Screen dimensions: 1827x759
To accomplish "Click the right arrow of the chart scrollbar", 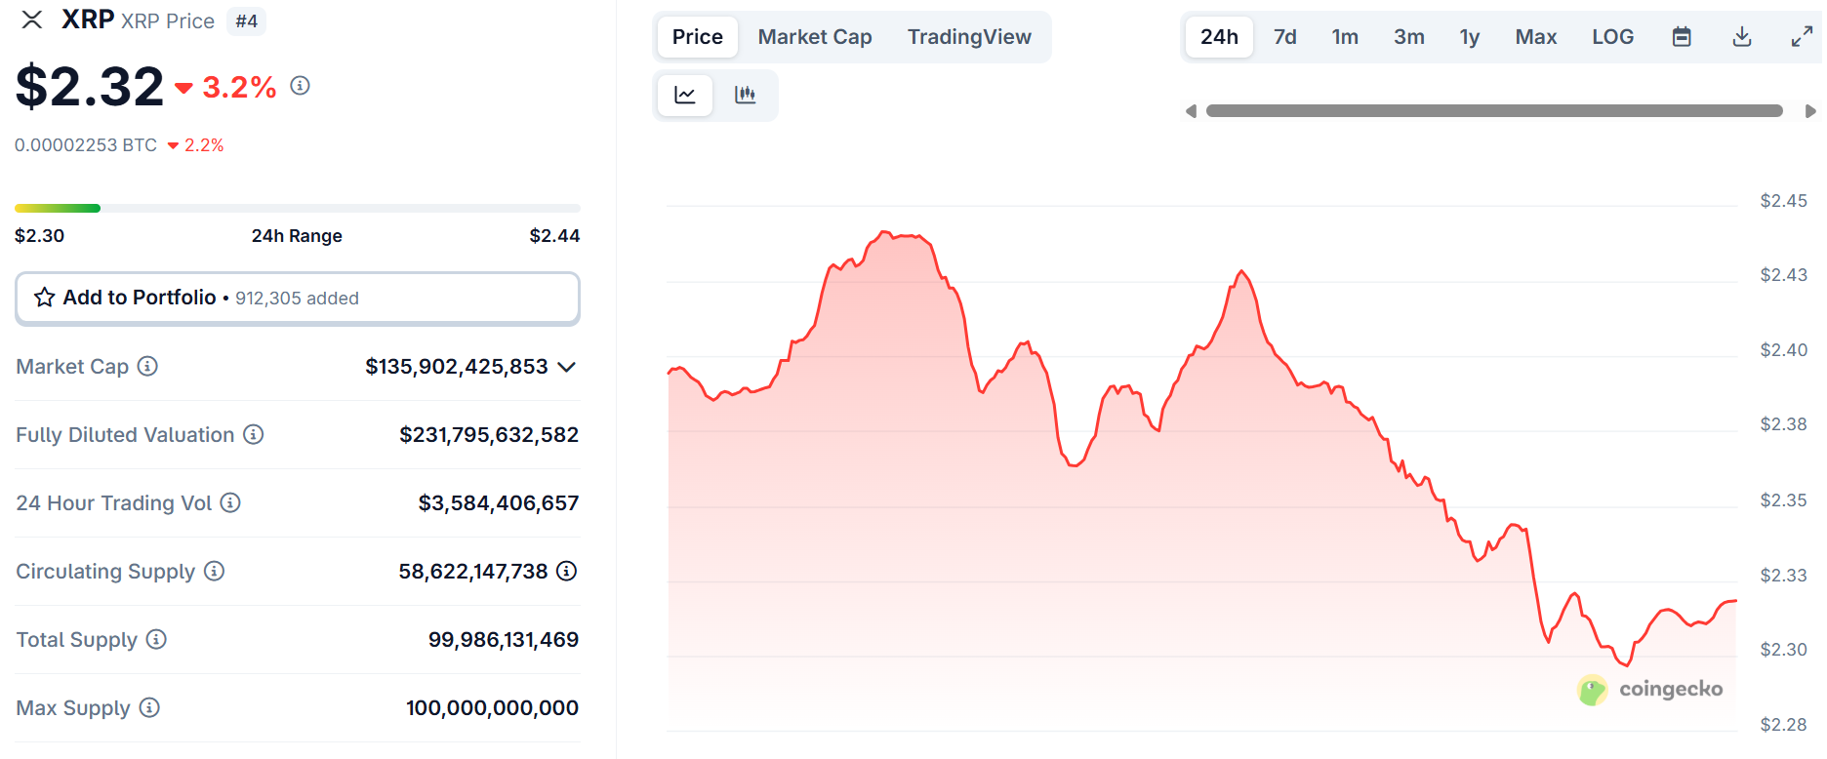I will coord(1810,111).
